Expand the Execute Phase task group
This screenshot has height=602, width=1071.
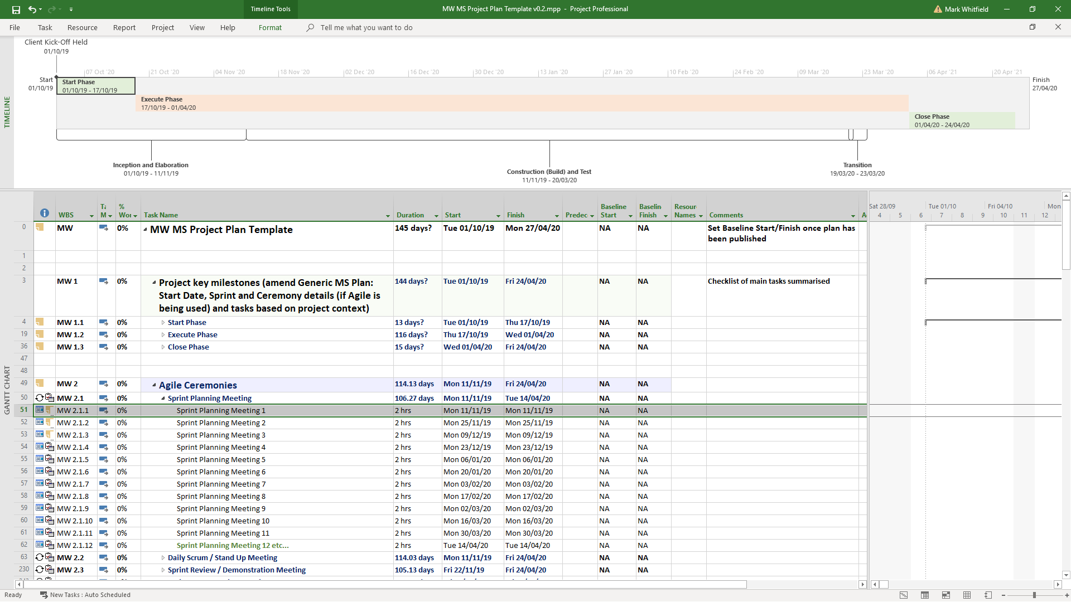(x=163, y=335)
